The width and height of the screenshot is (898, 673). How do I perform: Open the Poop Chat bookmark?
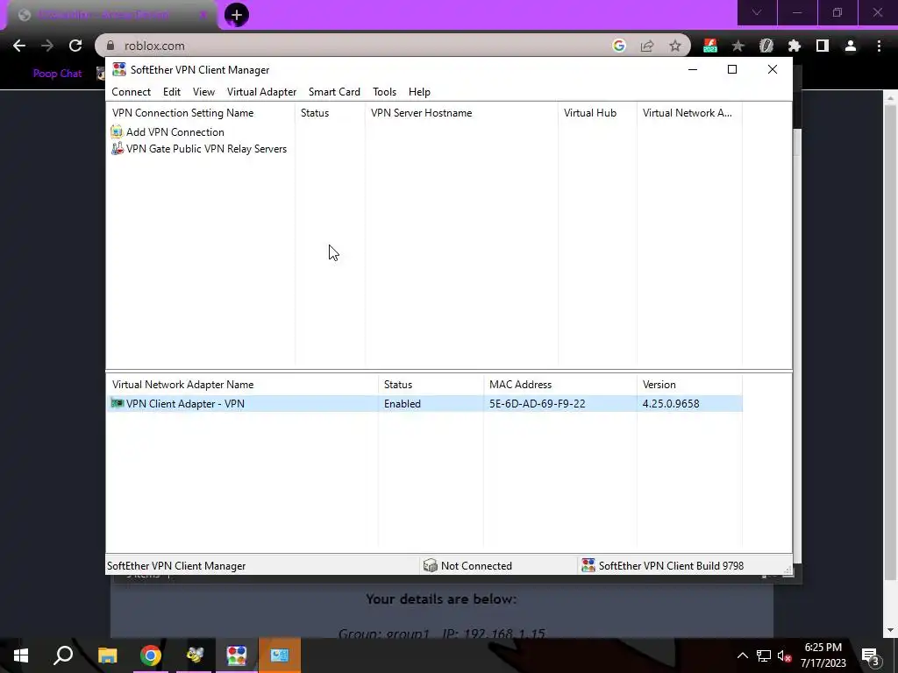coord(57,74)
